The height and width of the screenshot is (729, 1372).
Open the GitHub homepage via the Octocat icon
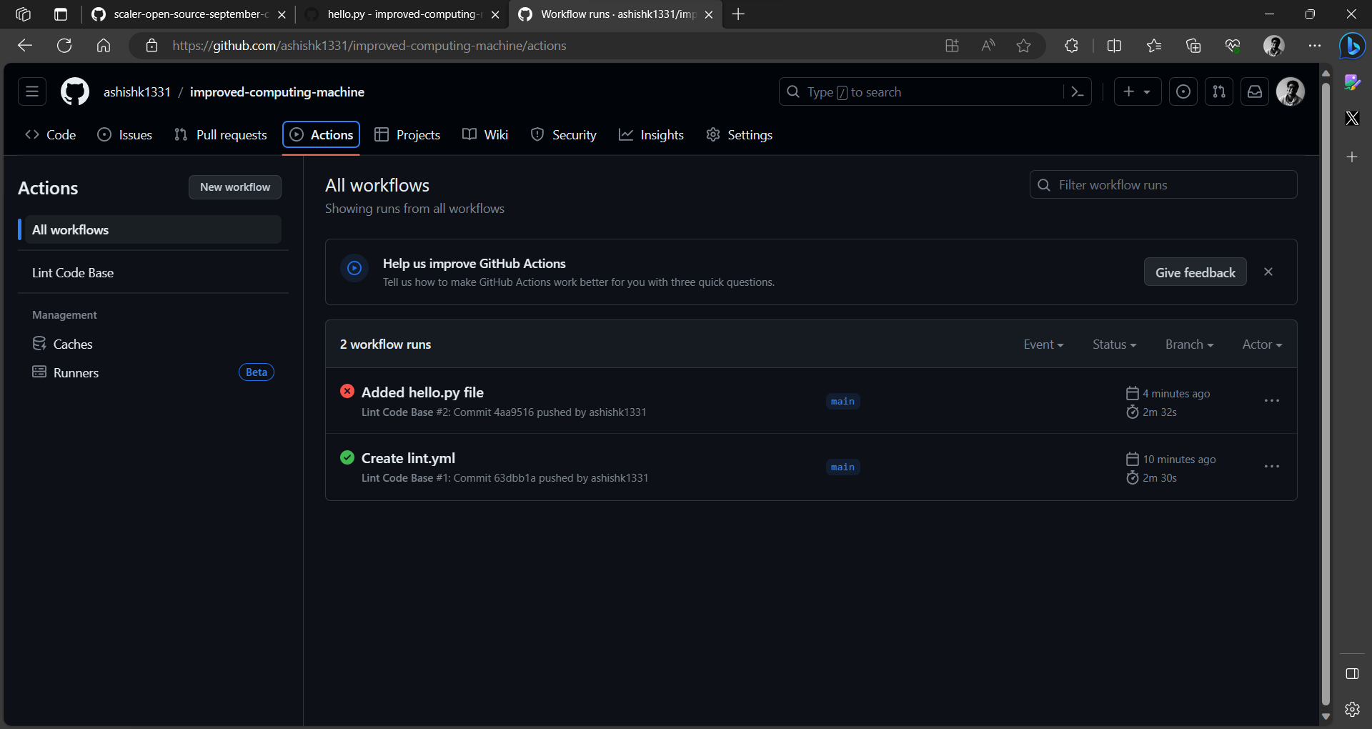[74, 91]
